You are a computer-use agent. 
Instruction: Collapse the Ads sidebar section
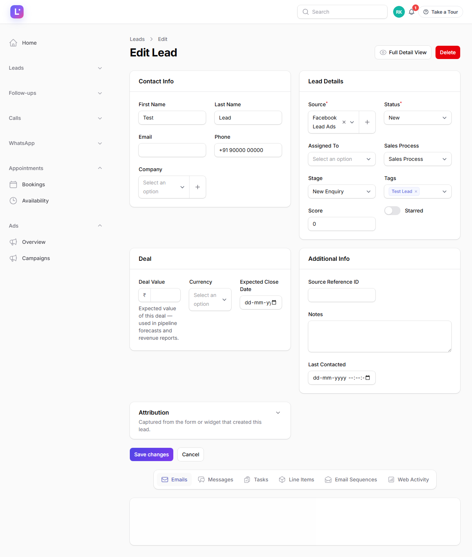tap(55, 226)
